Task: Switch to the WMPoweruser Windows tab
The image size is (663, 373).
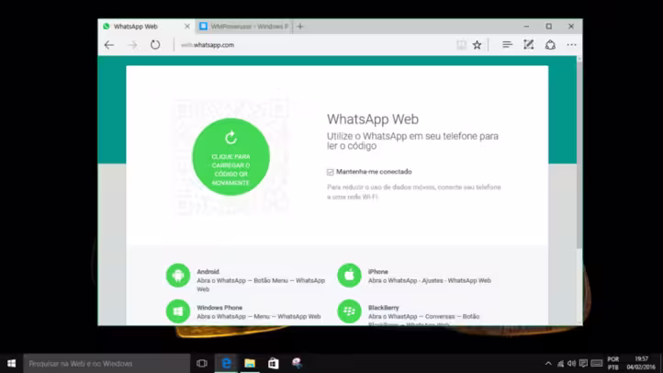Action: point(244,27)
